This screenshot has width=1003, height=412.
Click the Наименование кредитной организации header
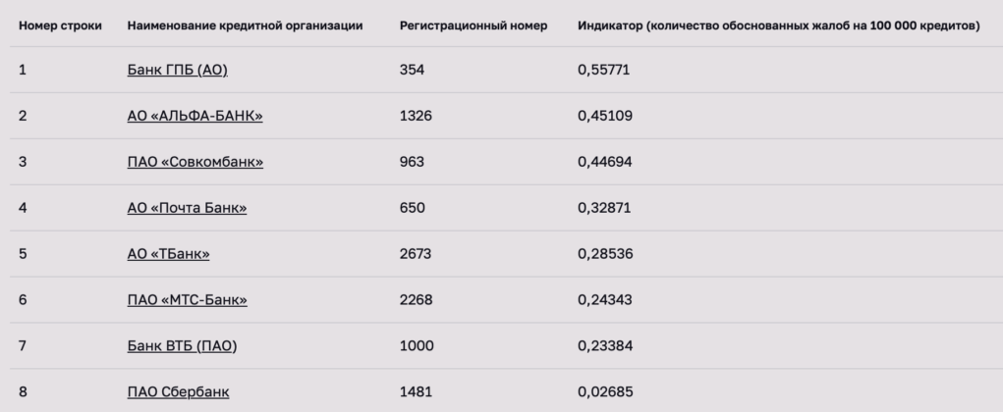pyautogui.click(x=245, y=26)
